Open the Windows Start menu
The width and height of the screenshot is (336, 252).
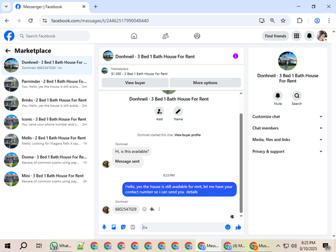[x=7, y=246]
